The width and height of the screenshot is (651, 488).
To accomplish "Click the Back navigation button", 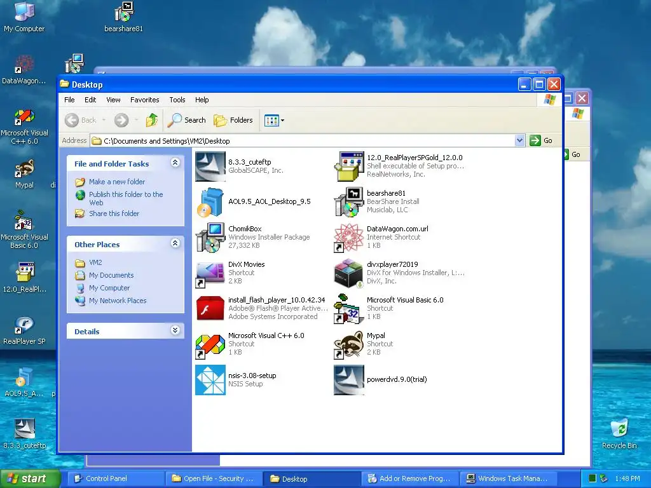I will (81, 120).
